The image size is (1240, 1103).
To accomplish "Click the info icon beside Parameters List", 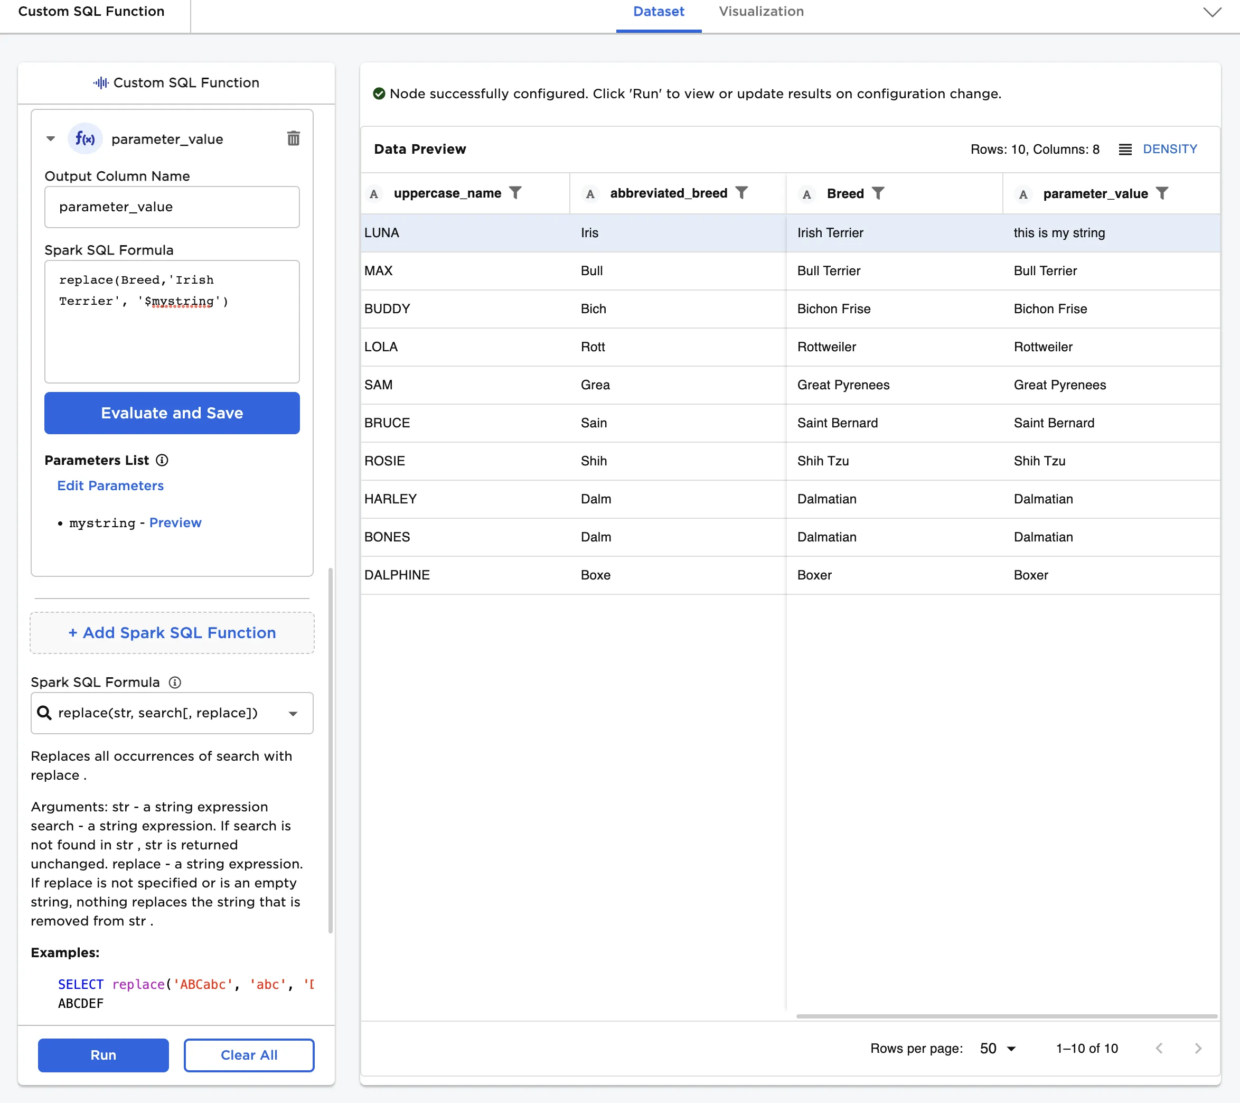I will pyautogui.click(x=162, y=460).
